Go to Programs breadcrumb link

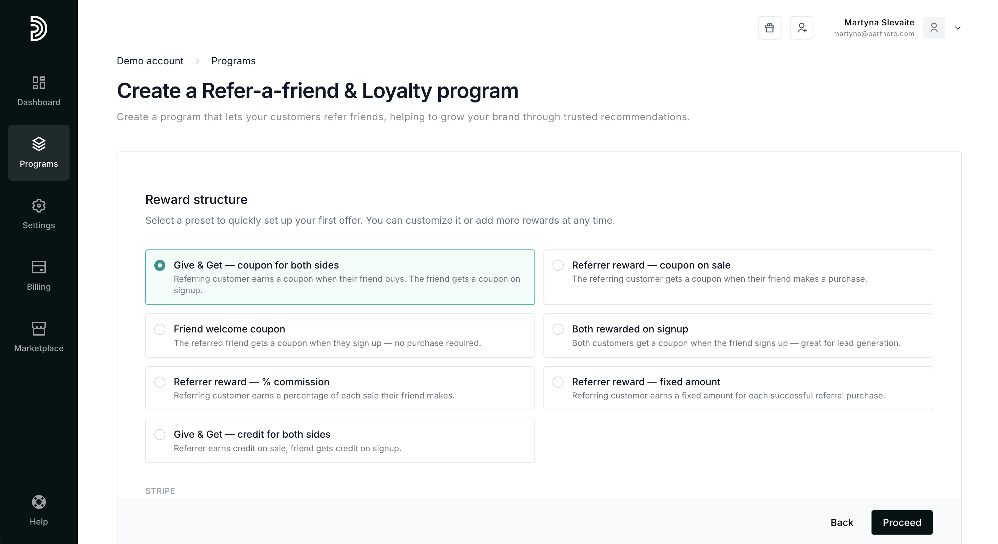tap(233, 61)
